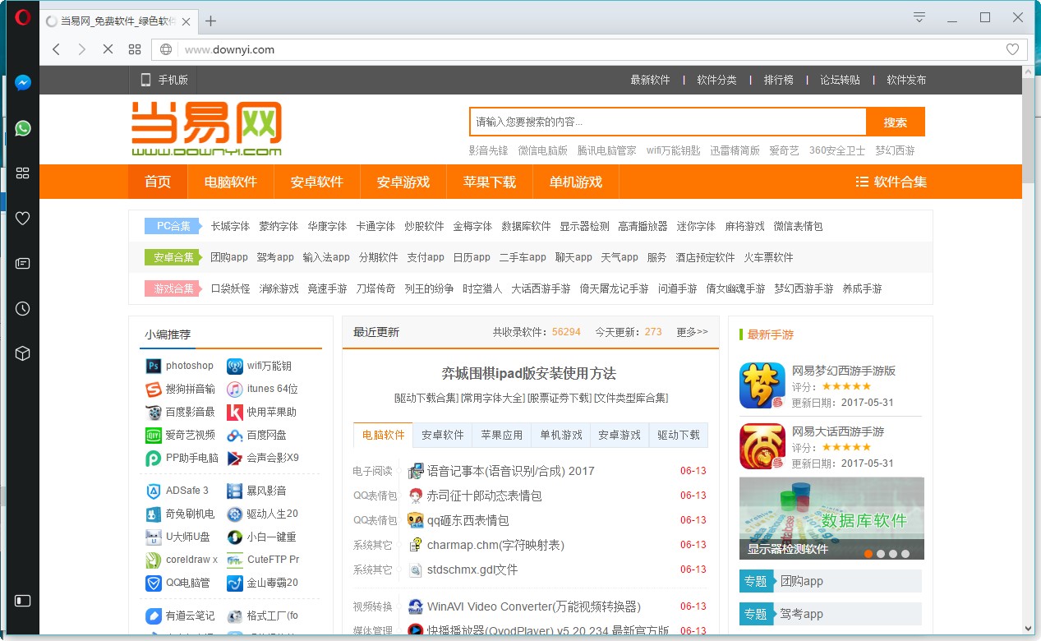This screenshot has height=641, width=1041.
Task: Open the 软件合集 menu
Action: click(897, 182)
